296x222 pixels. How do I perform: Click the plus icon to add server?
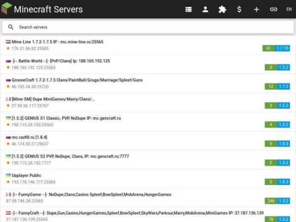[257, 9]
